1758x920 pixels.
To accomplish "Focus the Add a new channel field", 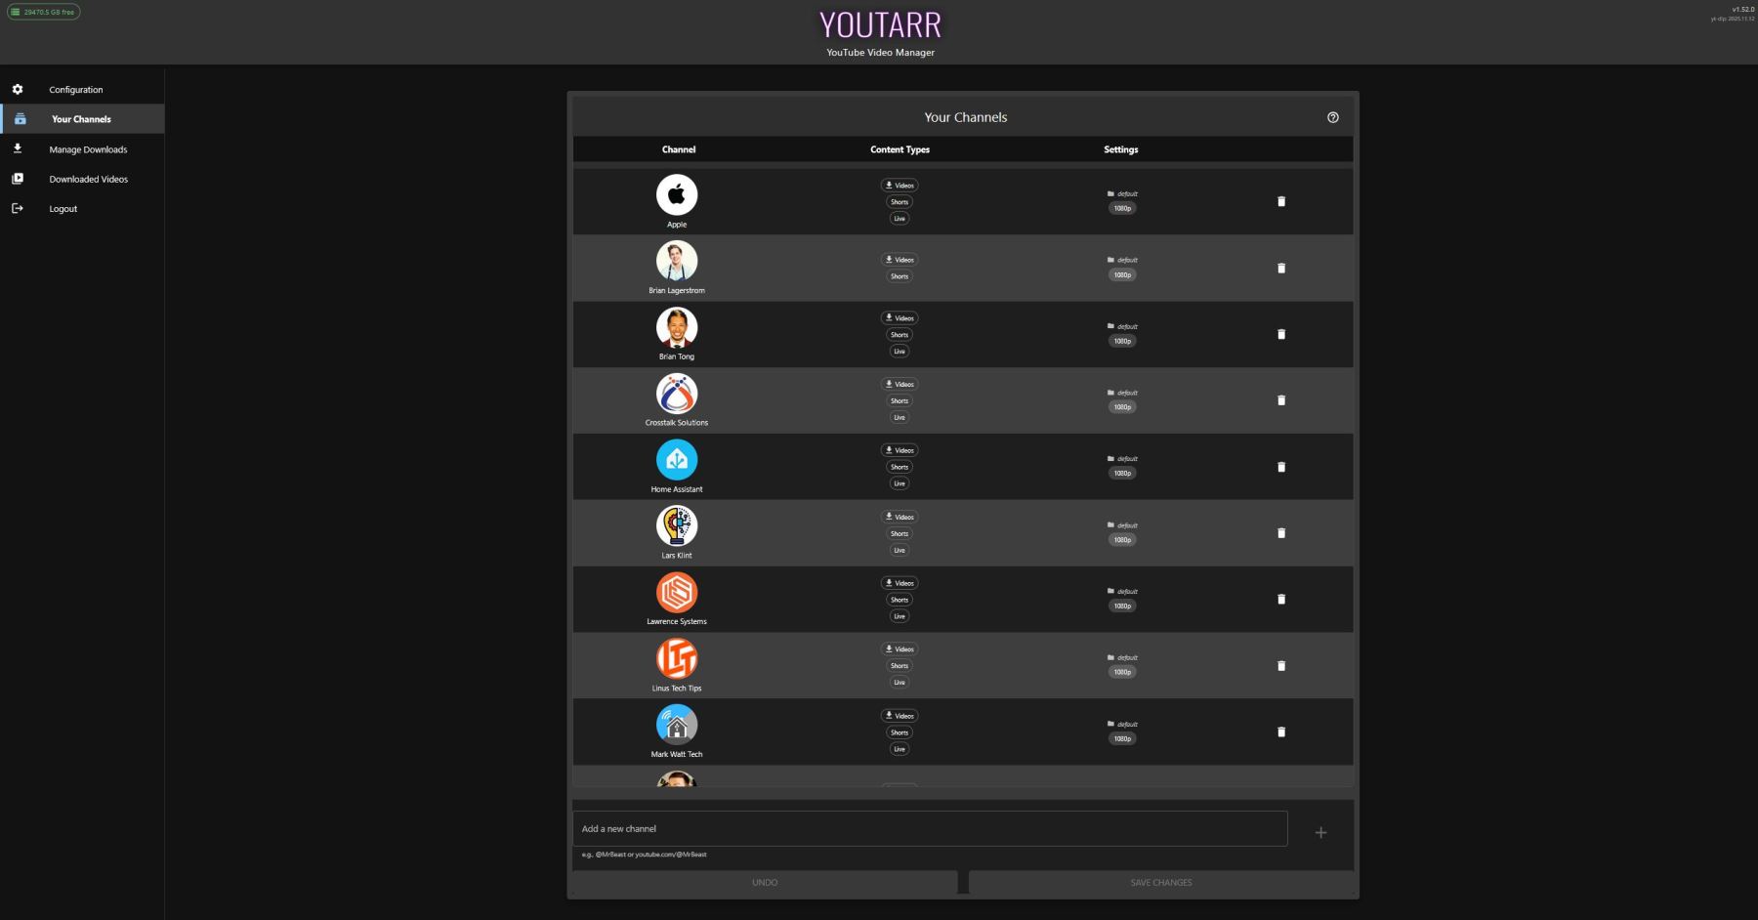I will pyautogui.click(x=929, y=828).
